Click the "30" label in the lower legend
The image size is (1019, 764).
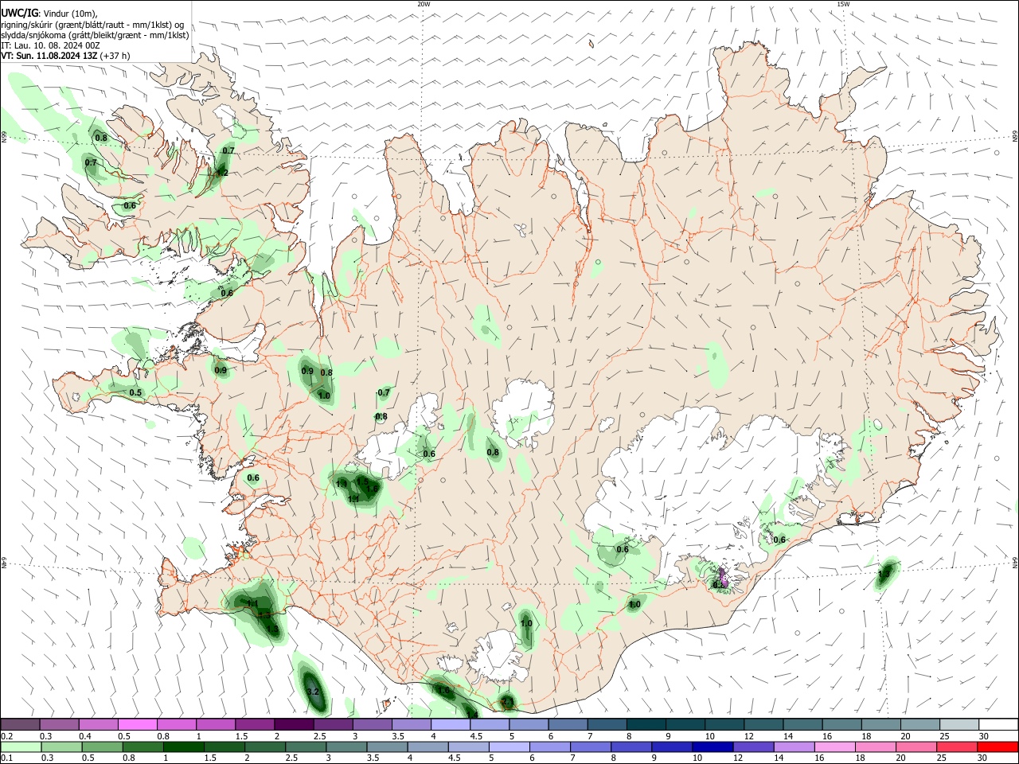tap(982, 758)
